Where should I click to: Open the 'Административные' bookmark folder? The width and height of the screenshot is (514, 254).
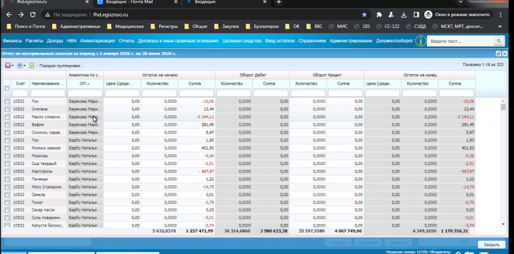76,27
